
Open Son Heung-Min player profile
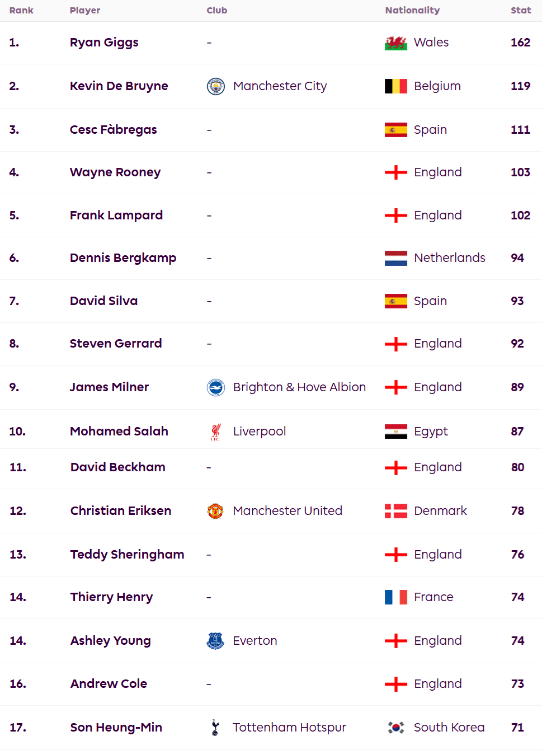pyautogui.click(x=116, y=728)
